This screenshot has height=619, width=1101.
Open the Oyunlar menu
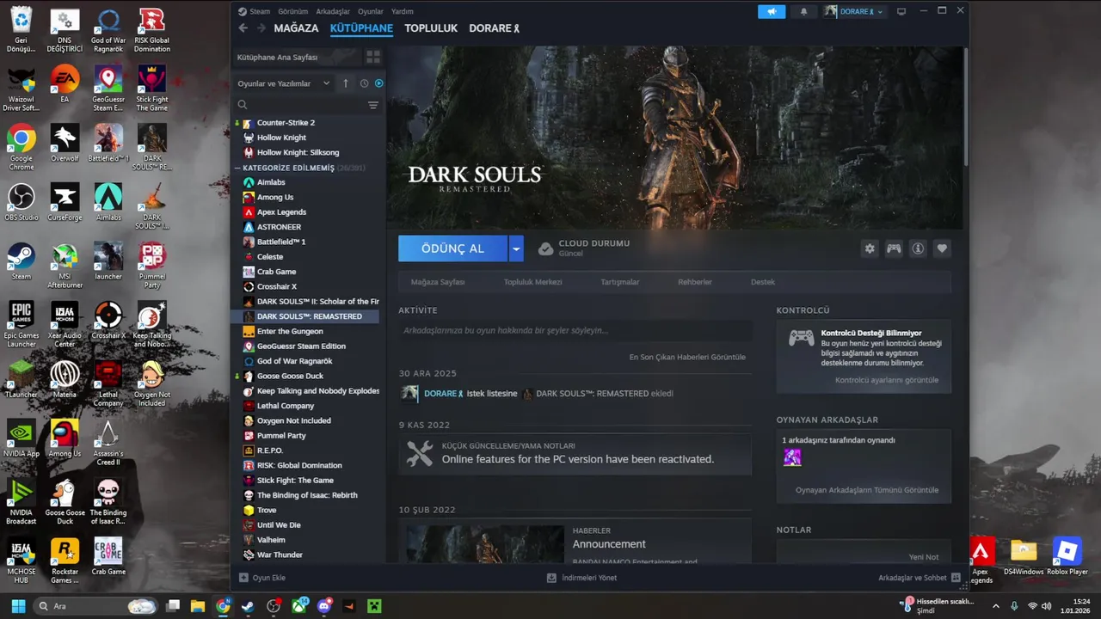(371, 11)
